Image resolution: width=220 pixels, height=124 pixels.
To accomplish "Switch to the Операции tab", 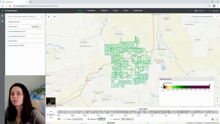I will (x=104, y=11).
